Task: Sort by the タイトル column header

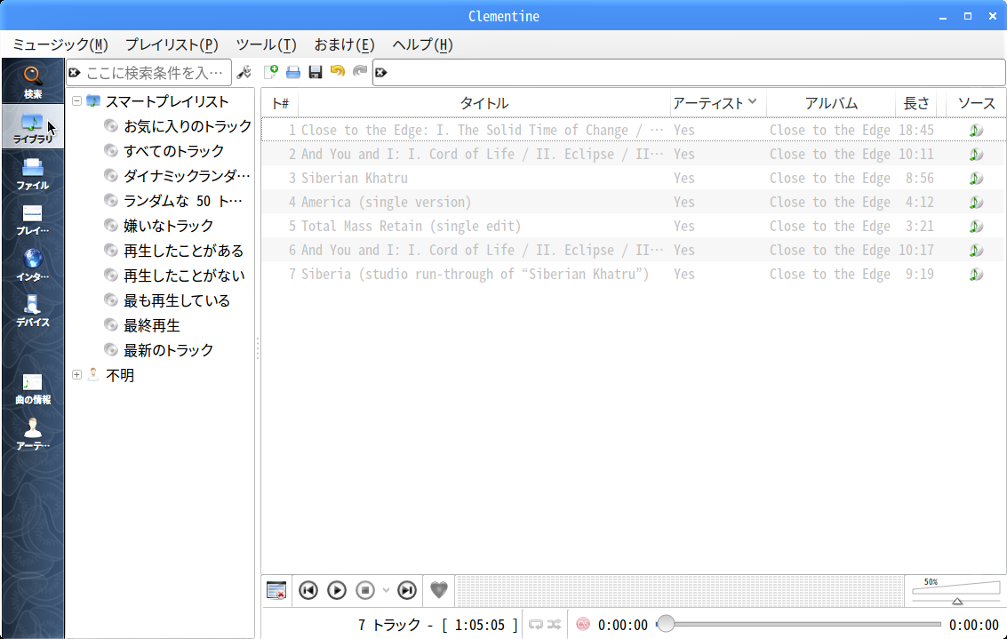Action: click(484, 103)
